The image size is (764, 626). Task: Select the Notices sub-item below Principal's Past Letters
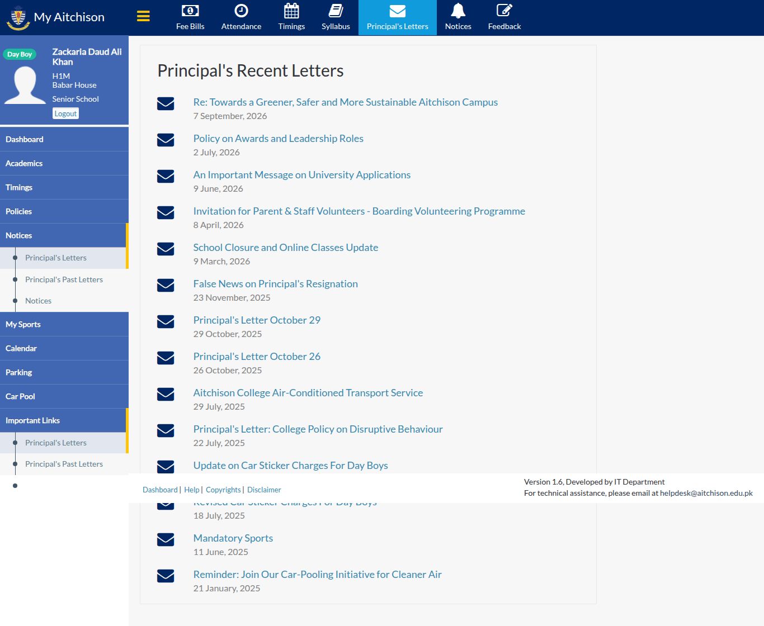(x=38, y=301)
